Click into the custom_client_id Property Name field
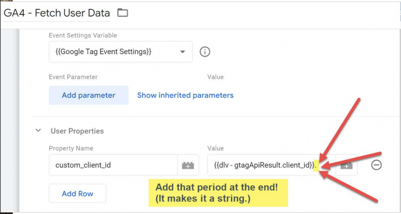This screenshot has width=401, height=214. click(112, 165)
